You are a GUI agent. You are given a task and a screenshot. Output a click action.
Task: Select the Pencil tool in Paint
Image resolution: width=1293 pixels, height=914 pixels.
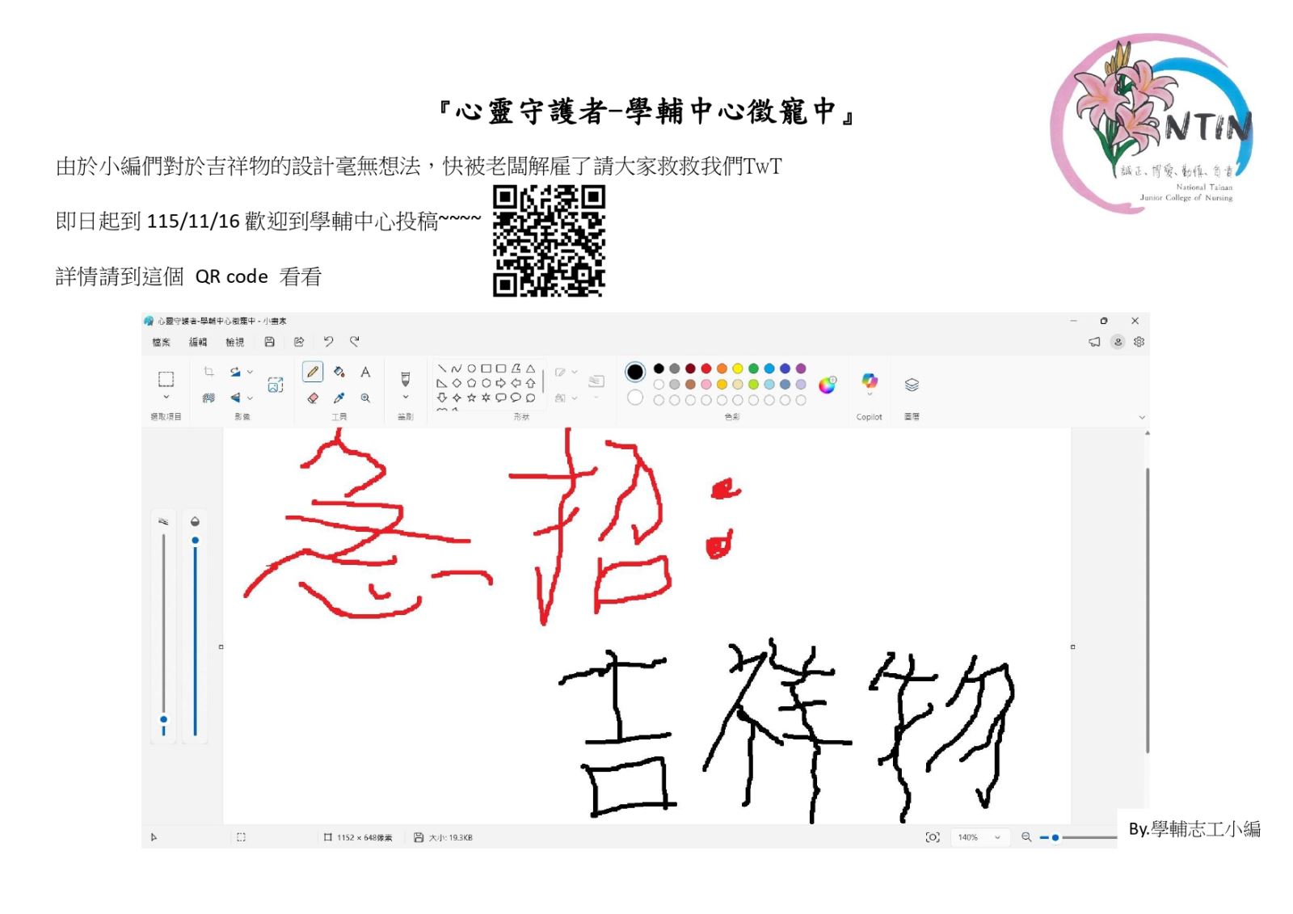tap(313, 372)
